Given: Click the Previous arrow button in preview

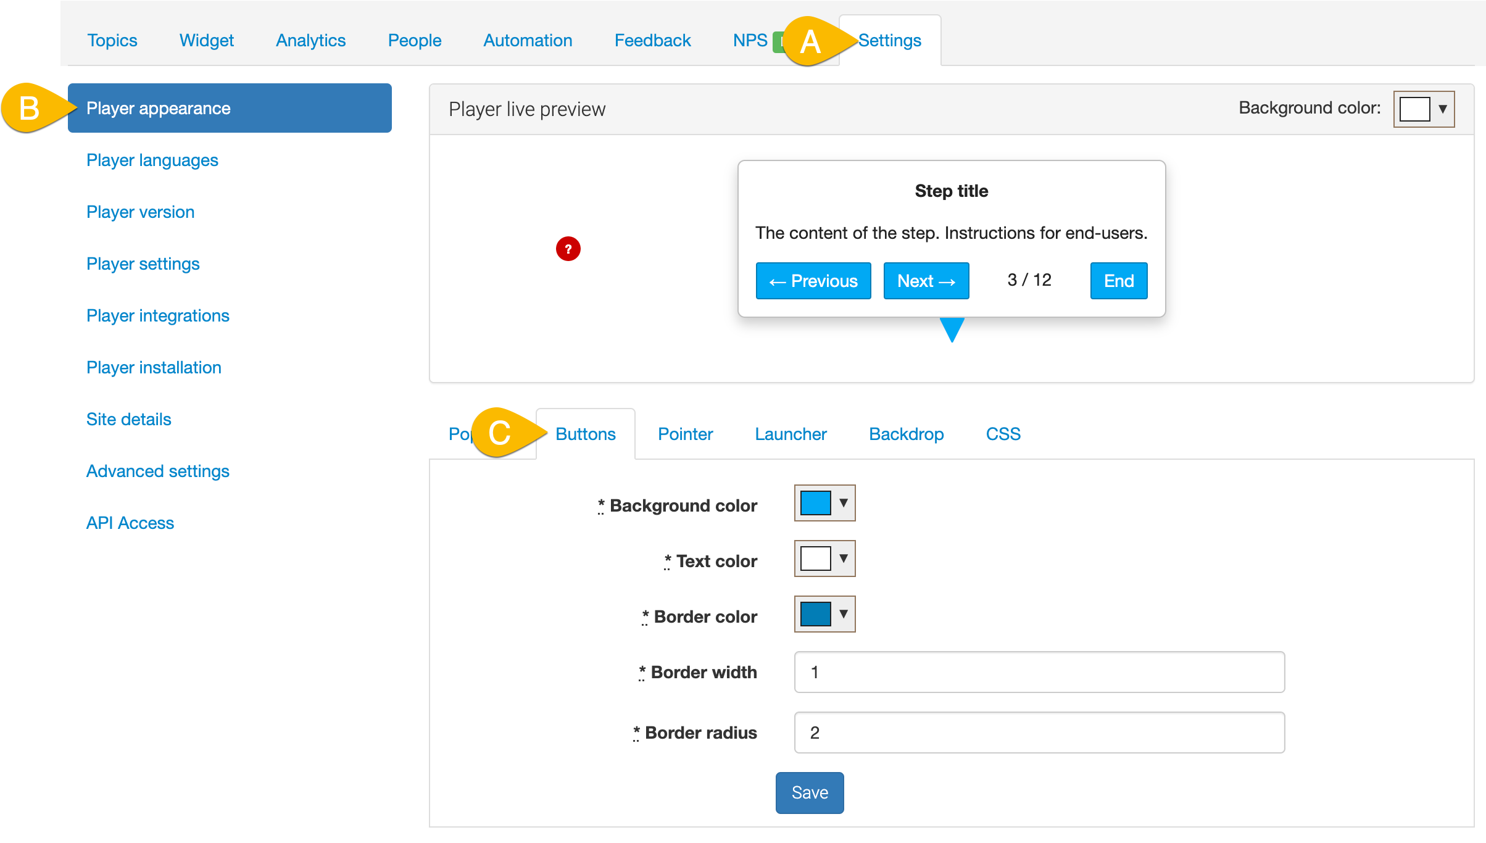Looking at the screenshot, I should pyautogui.click(x=813, y=281).
